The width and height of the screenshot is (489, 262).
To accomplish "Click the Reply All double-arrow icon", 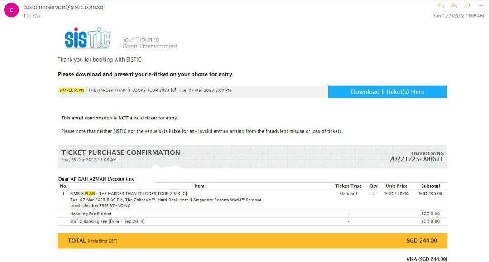I will pyautogui.click(x=454, y=5).
